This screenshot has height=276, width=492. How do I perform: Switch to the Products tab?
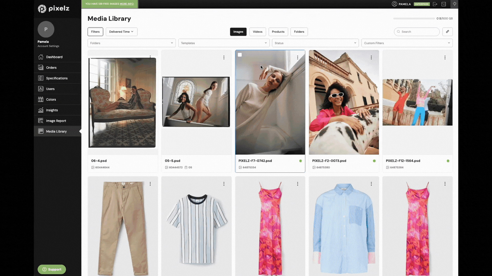278,32
